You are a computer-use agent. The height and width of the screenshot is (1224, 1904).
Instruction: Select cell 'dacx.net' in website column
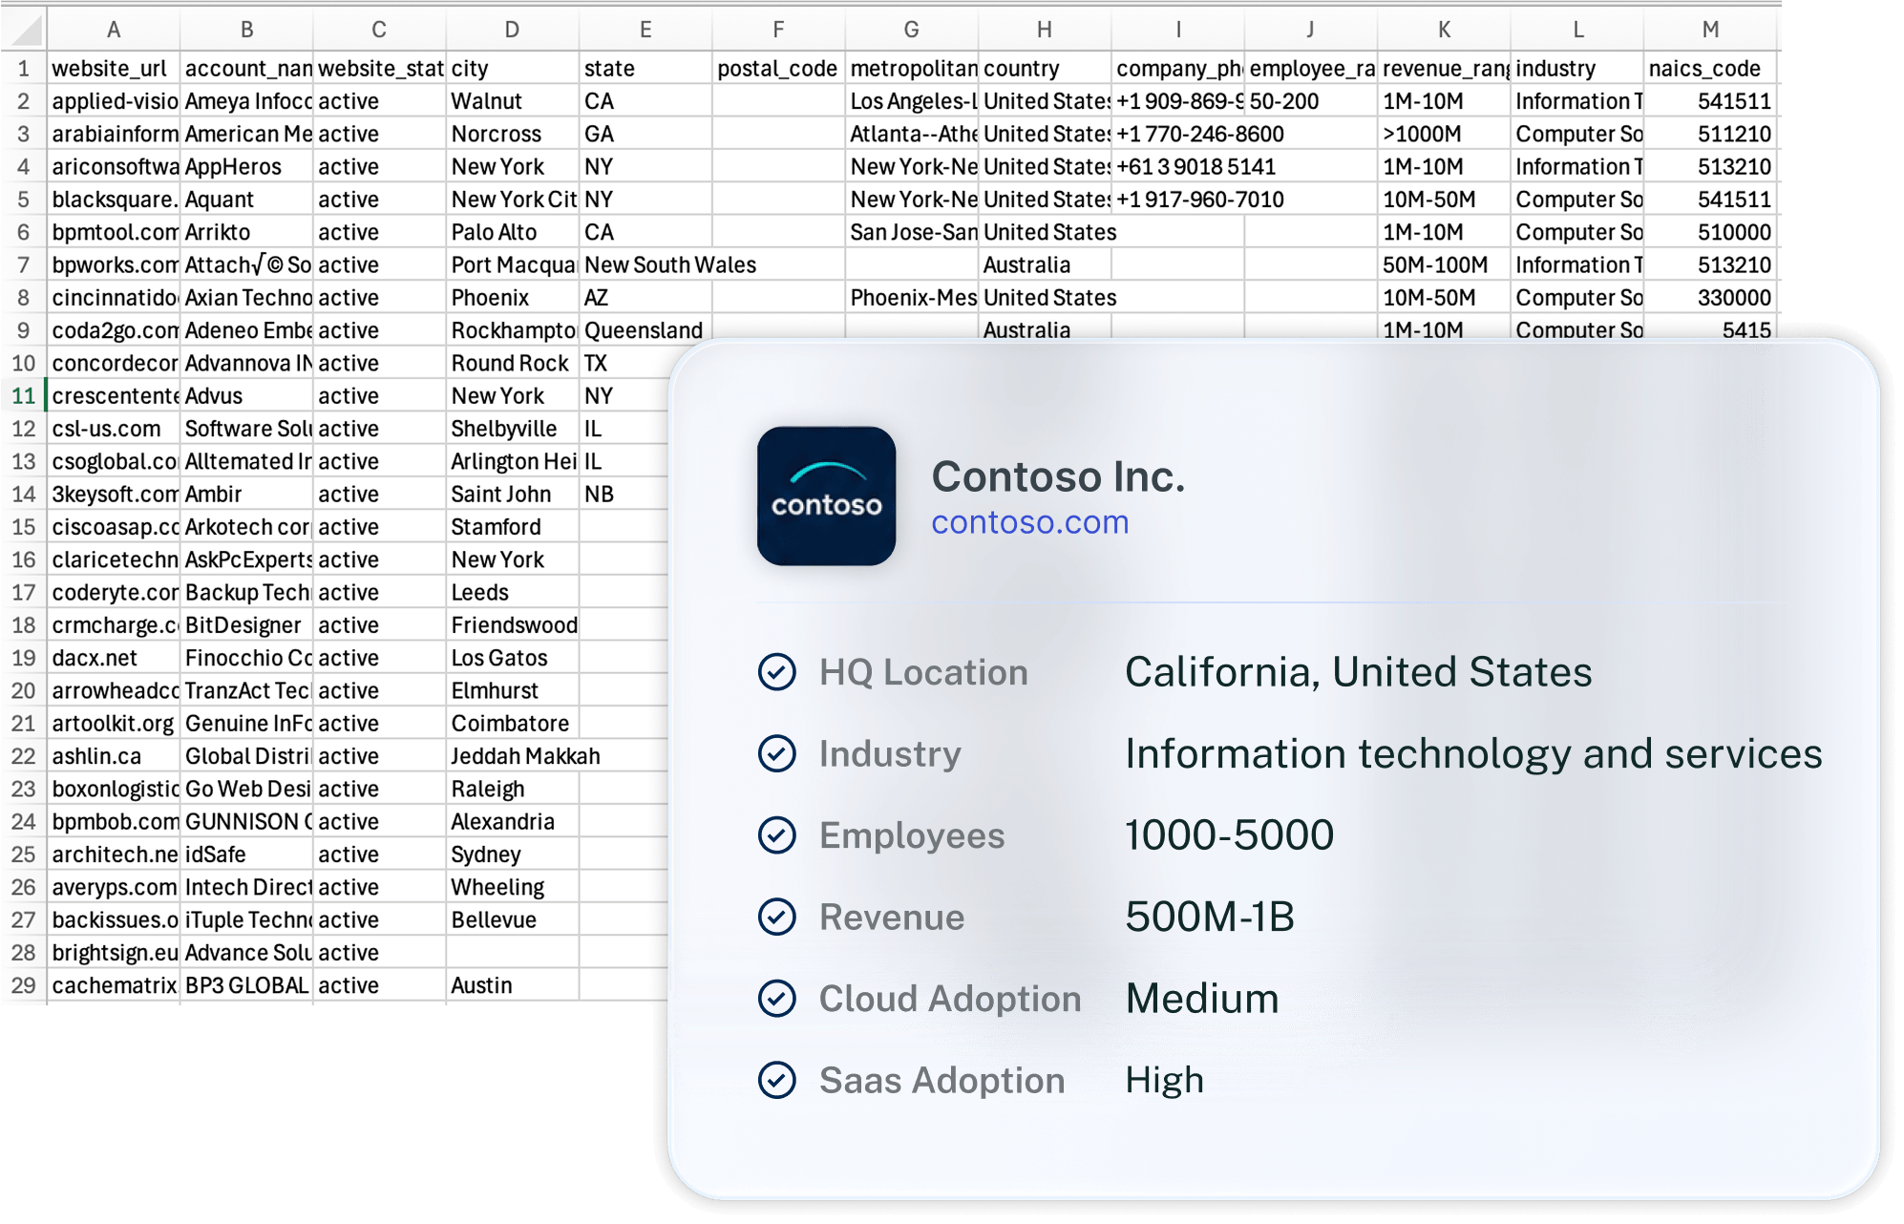coord(114,658)
